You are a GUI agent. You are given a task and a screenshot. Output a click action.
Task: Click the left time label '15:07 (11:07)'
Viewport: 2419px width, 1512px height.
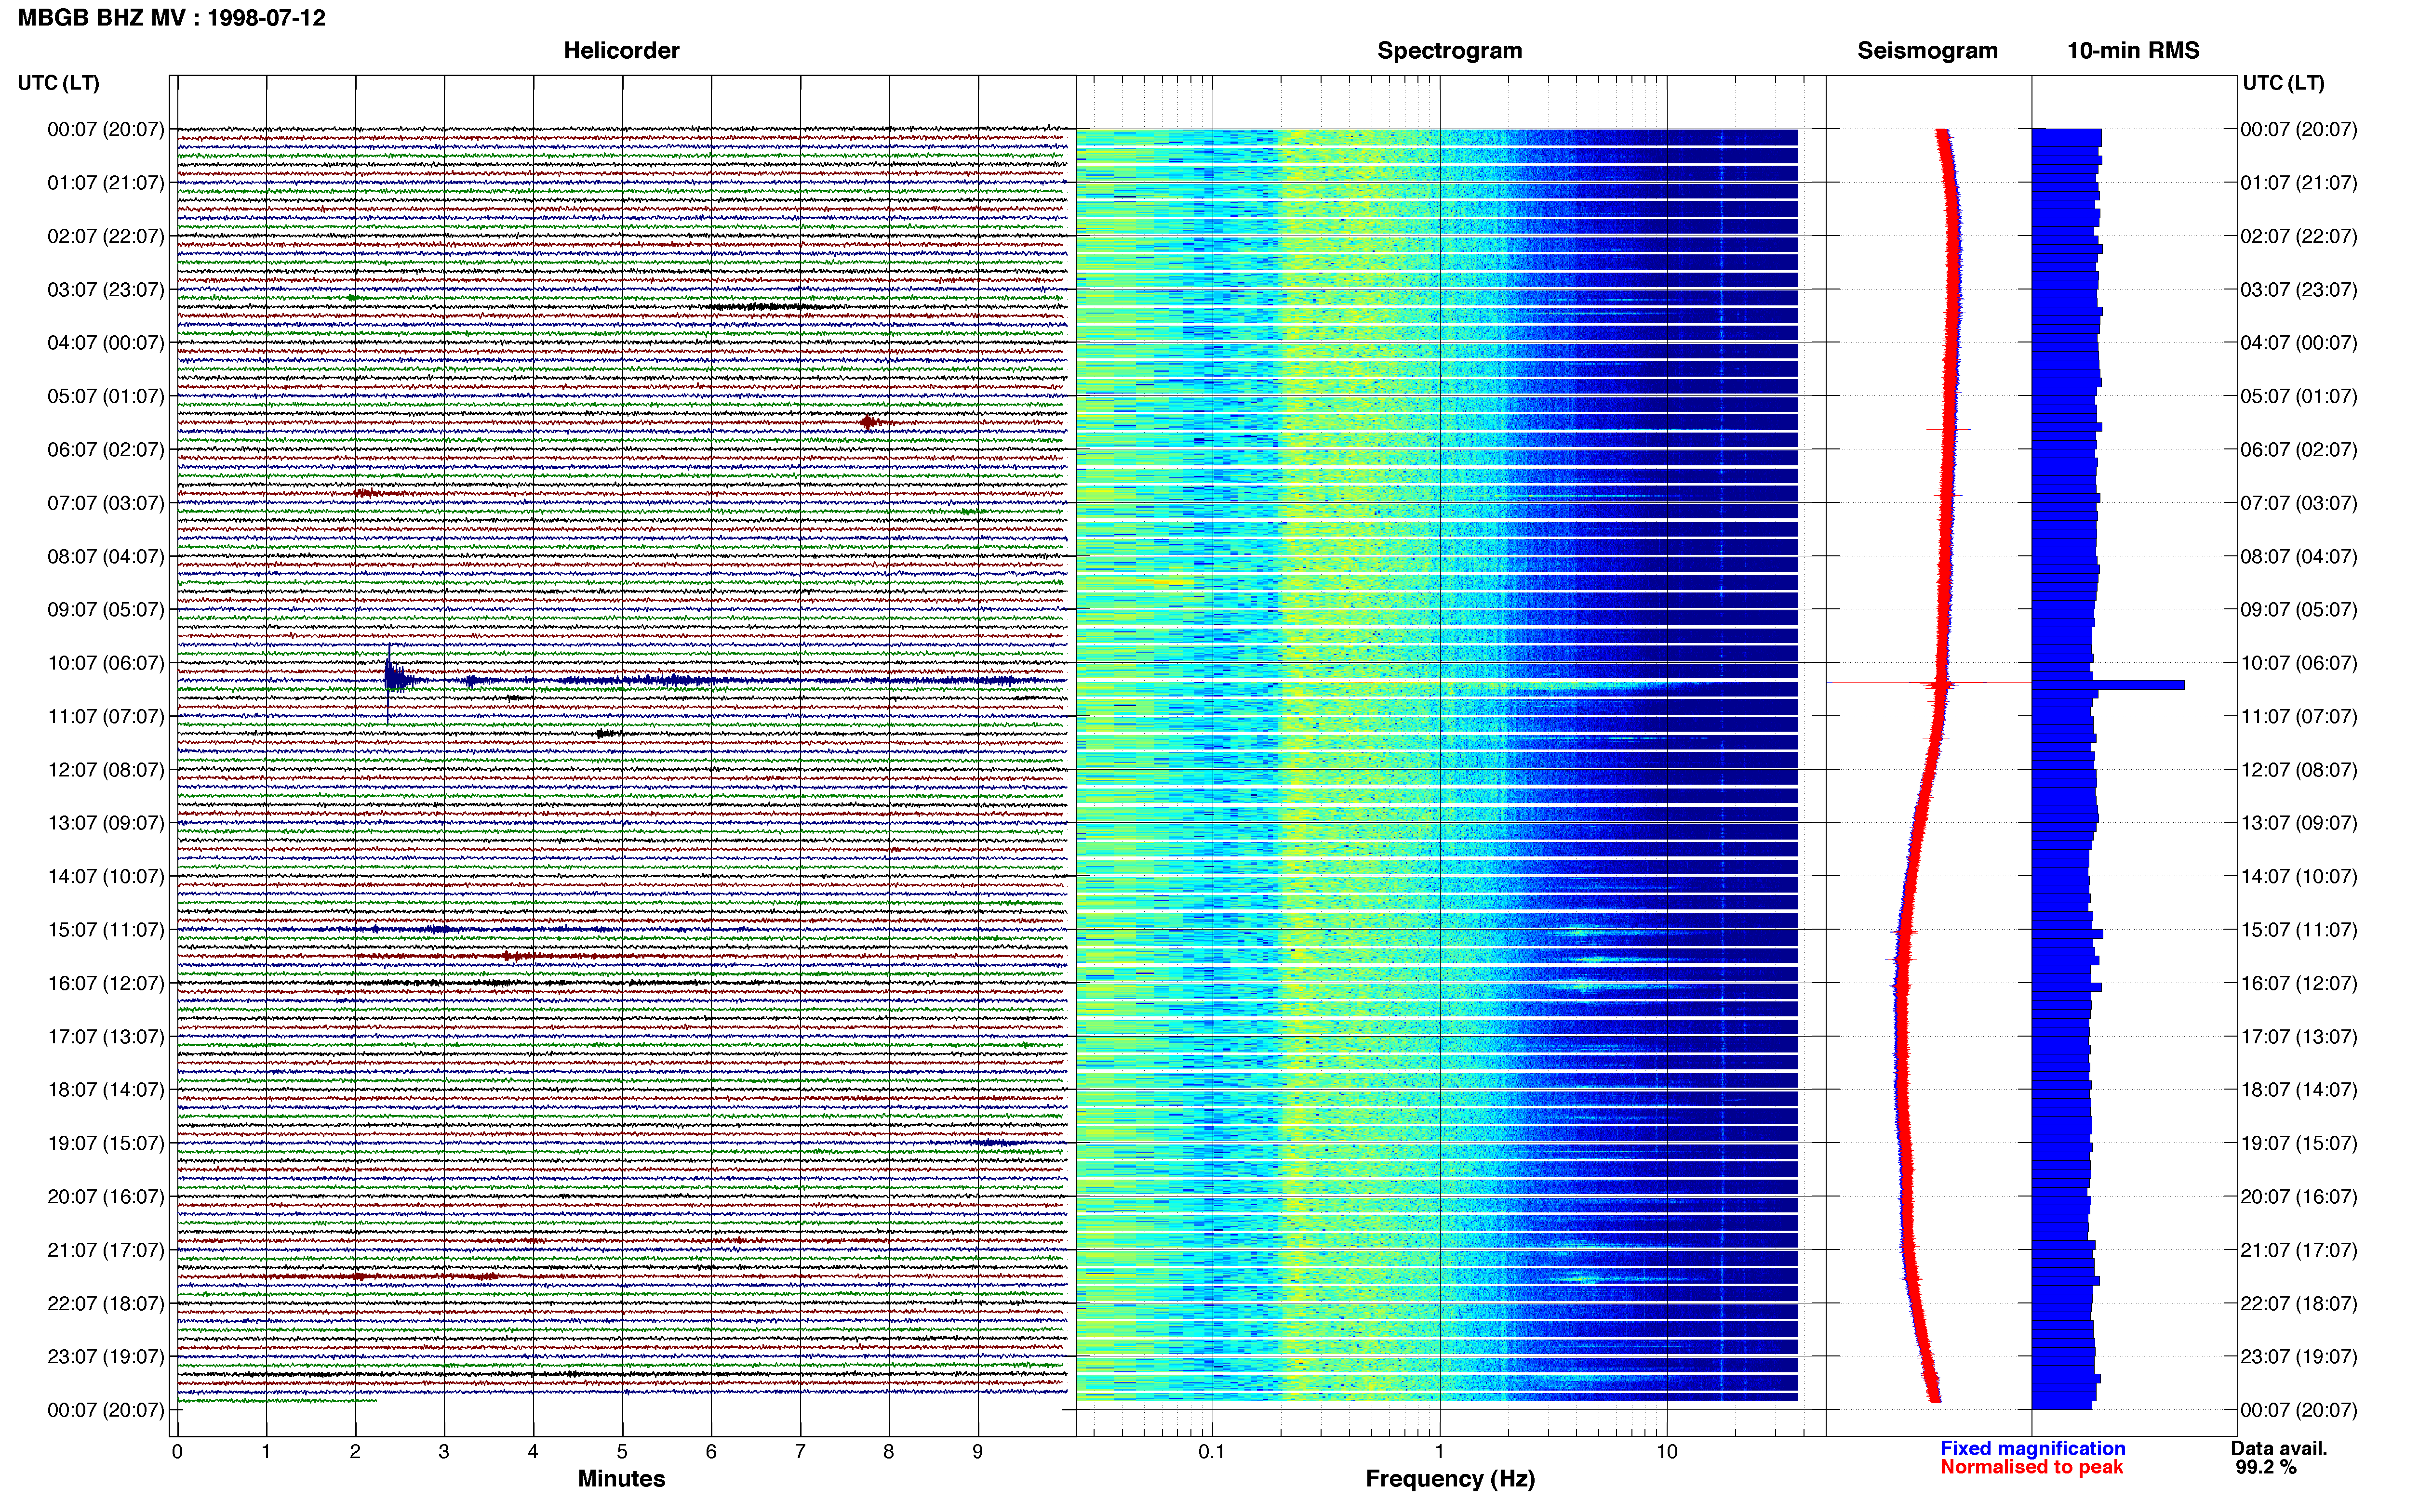[x=106, y=930]
